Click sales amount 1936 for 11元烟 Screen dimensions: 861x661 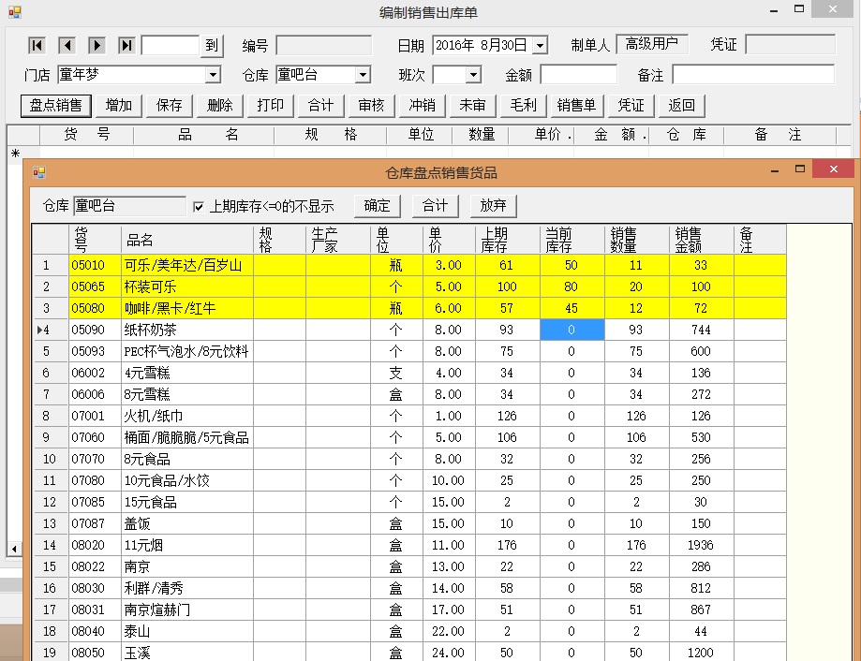(x=701, y=545)
